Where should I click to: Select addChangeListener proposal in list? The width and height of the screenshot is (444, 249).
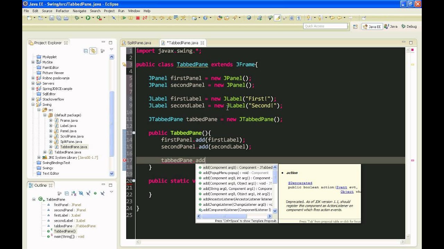[236, 204]
